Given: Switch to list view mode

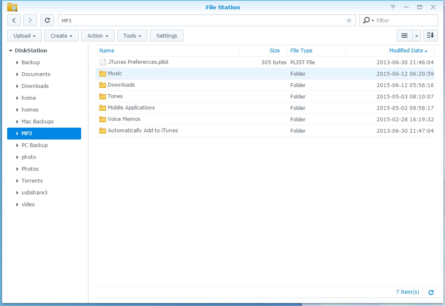Looking at the screenshot, I should pos(404,36).
